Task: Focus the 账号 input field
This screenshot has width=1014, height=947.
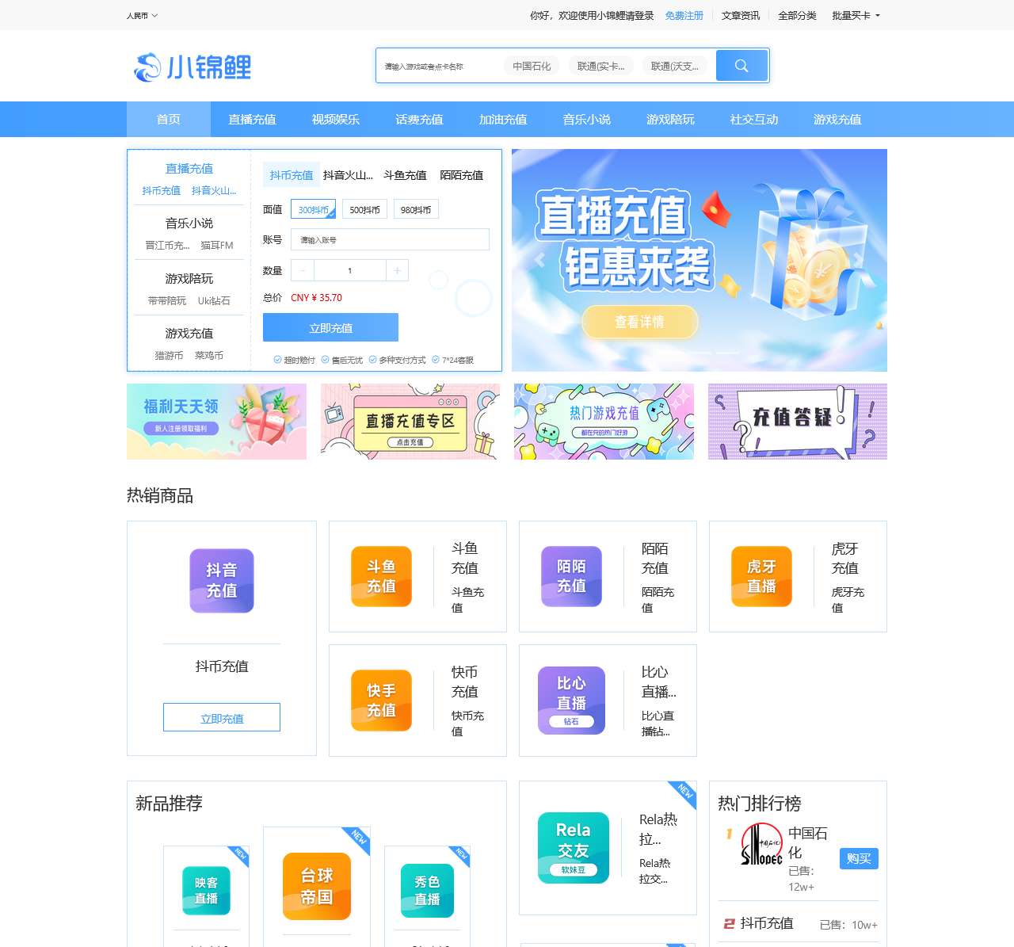Action: pos(390,239)
